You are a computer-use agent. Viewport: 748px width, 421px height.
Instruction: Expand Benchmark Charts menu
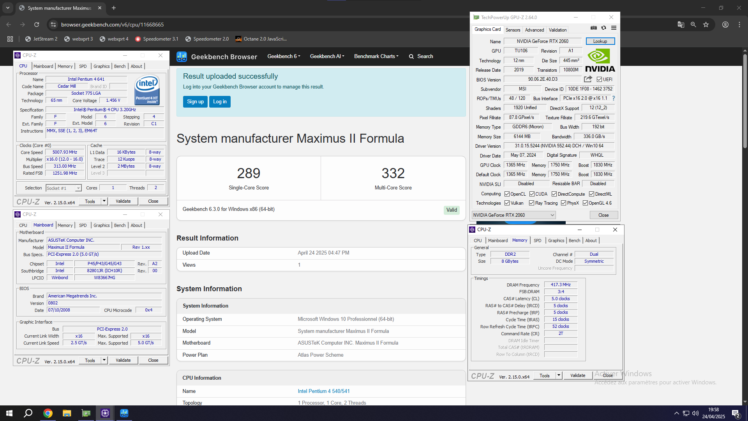(x=376, y=57)
